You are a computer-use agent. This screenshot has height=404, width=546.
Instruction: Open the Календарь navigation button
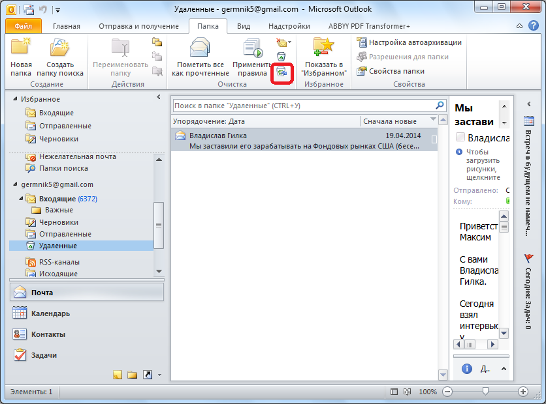50,313
